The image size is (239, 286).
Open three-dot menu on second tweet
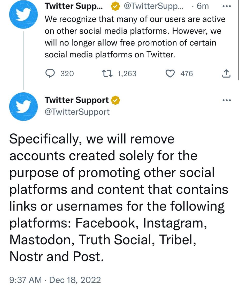226,100
